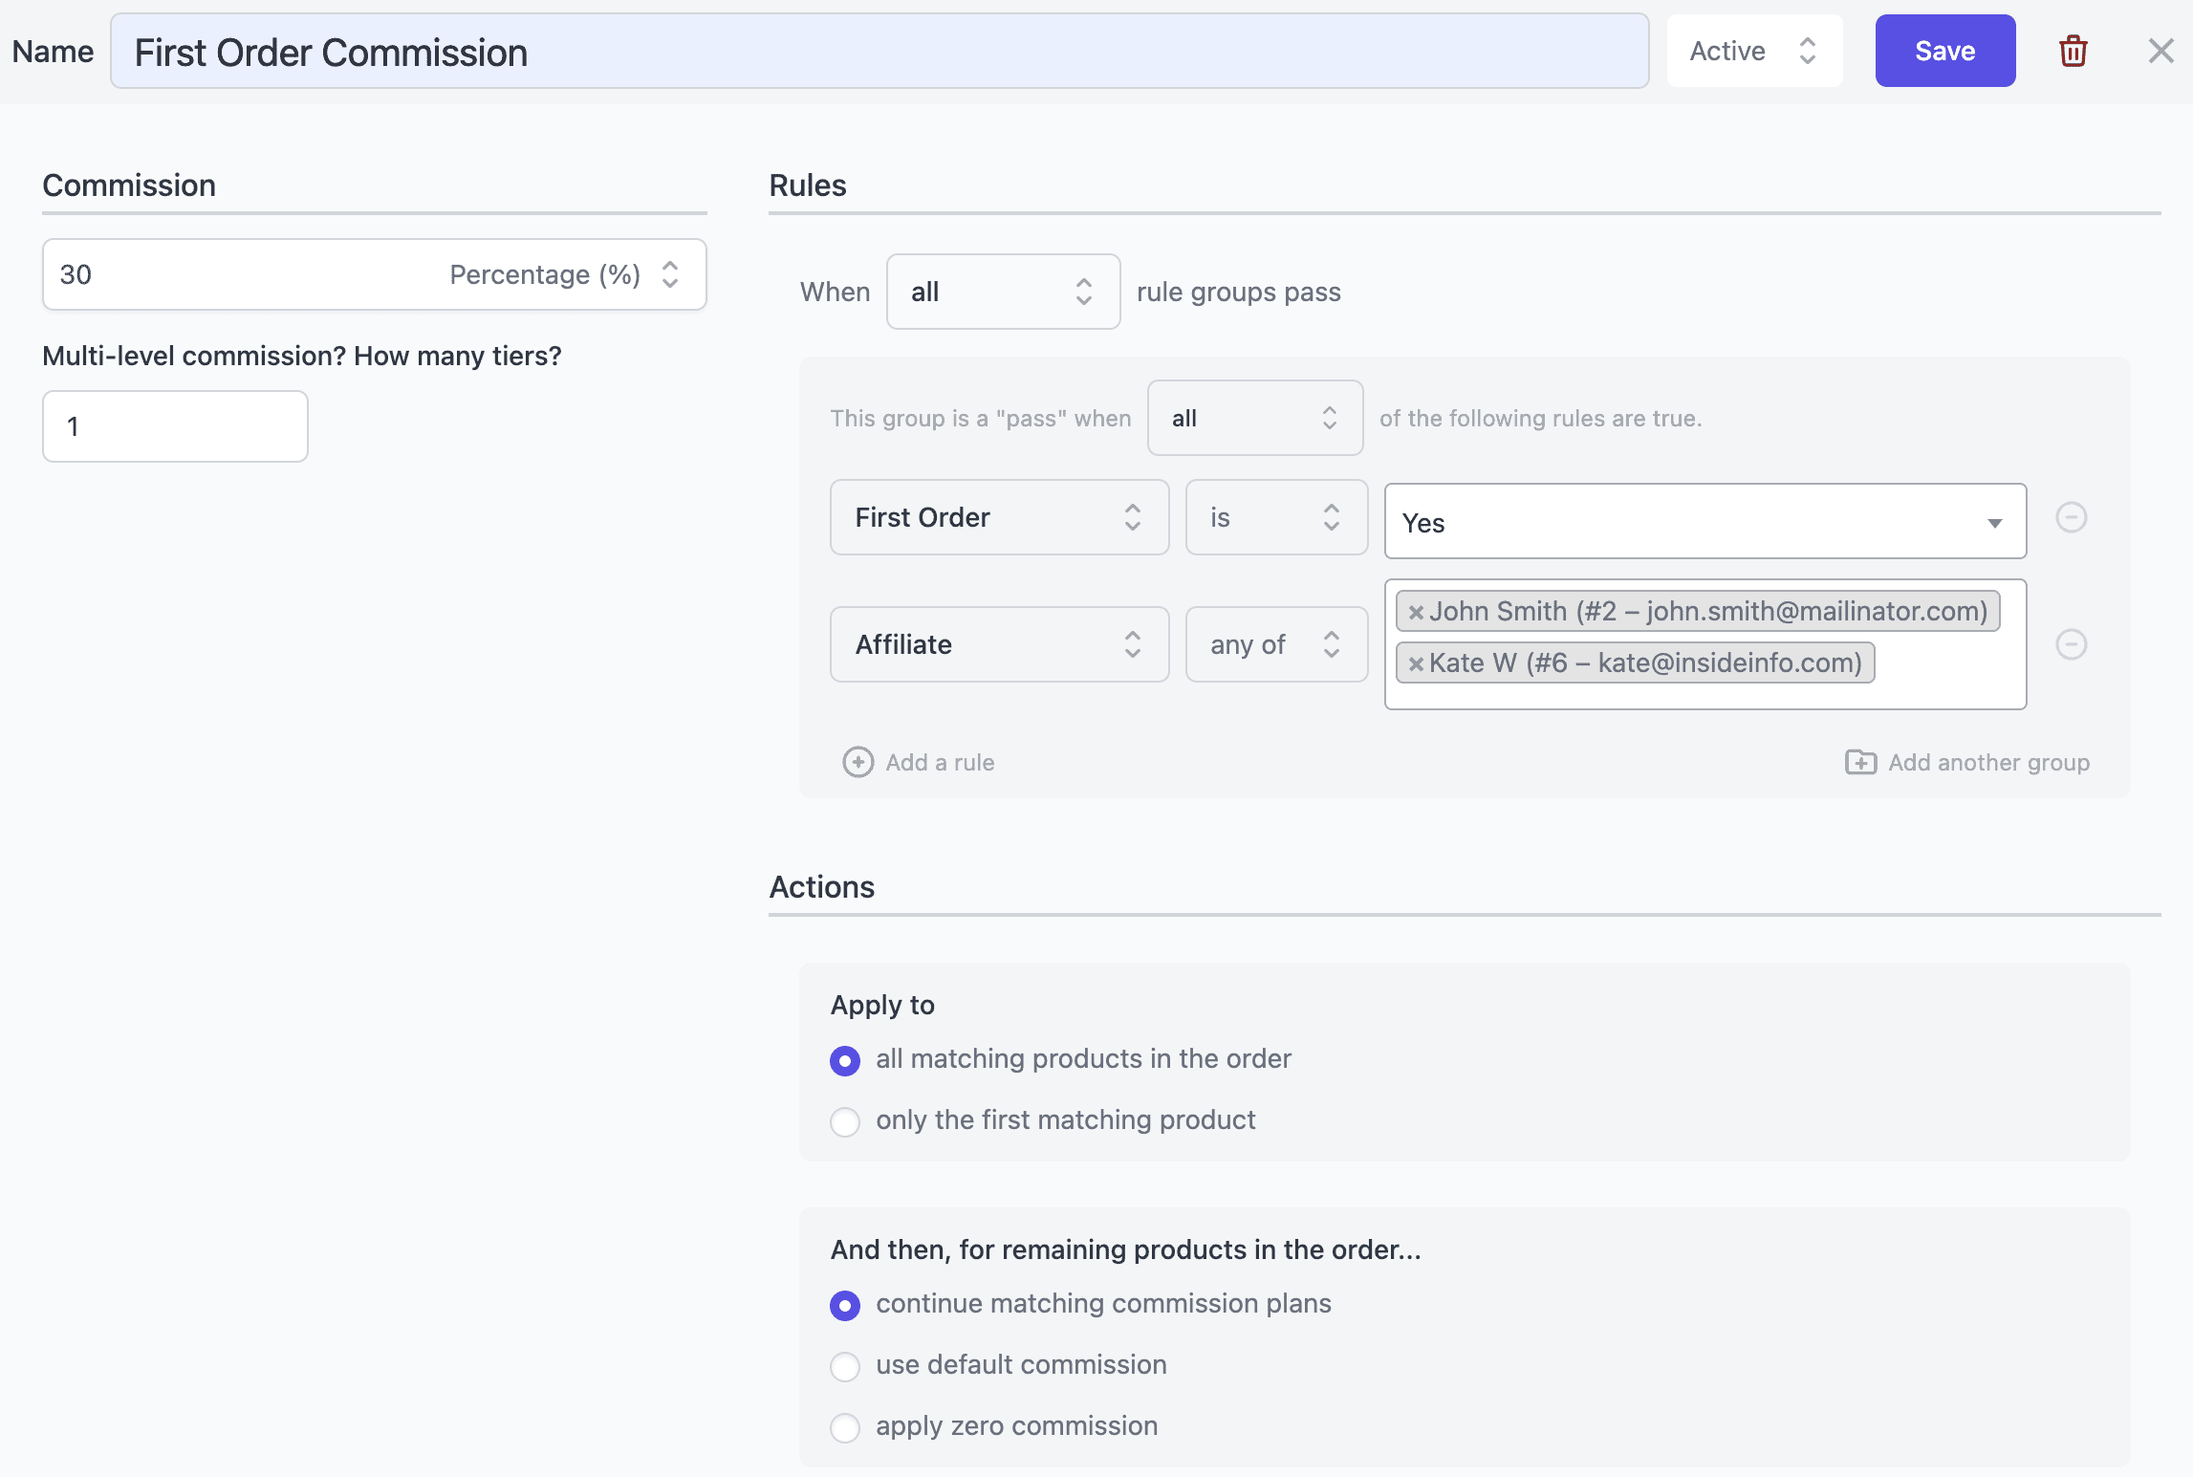Click the multi-level tiers number input
This screenshot has height=1477, width=2193.
point(175,425)
